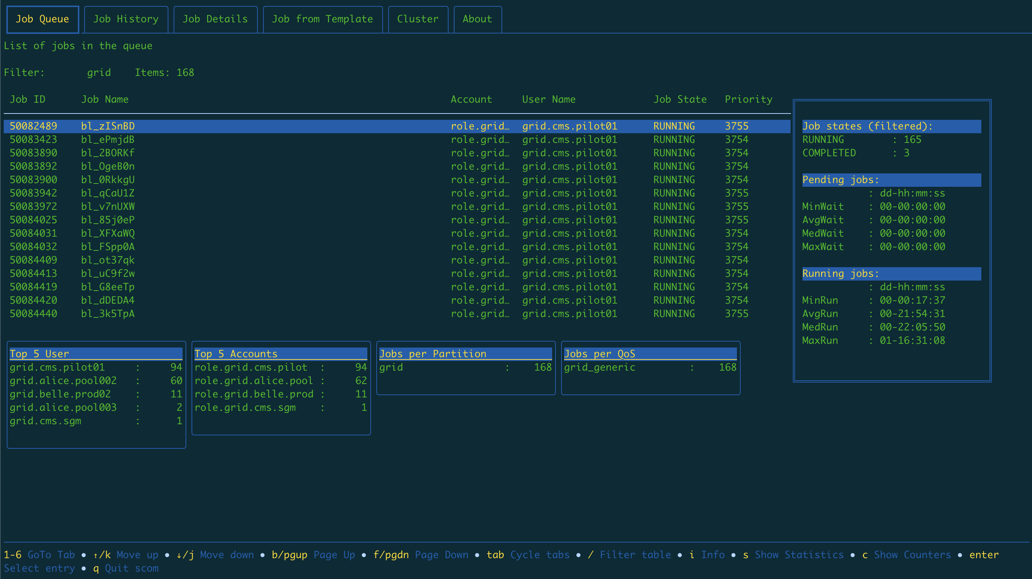
Task: Click 'Quit scom' hint in footer
Action: [x=132, y=569]
